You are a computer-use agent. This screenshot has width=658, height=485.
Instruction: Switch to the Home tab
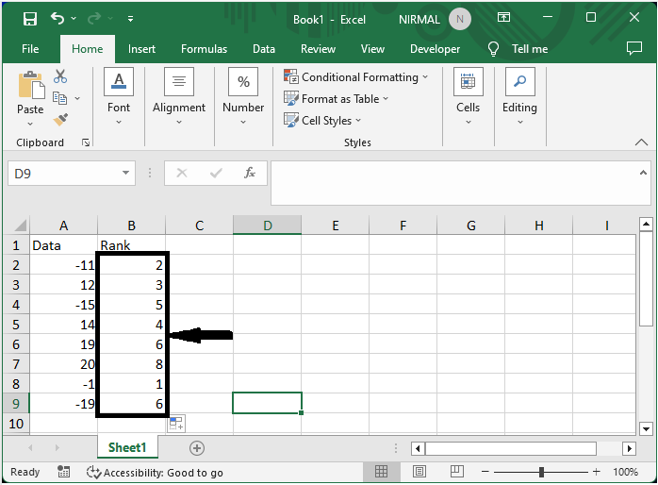[88, 49]
